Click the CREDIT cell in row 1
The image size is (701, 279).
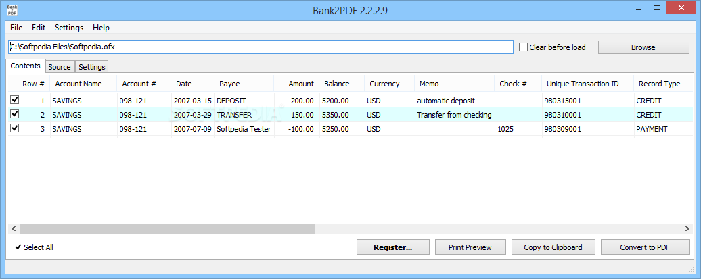tap(663, 101)
